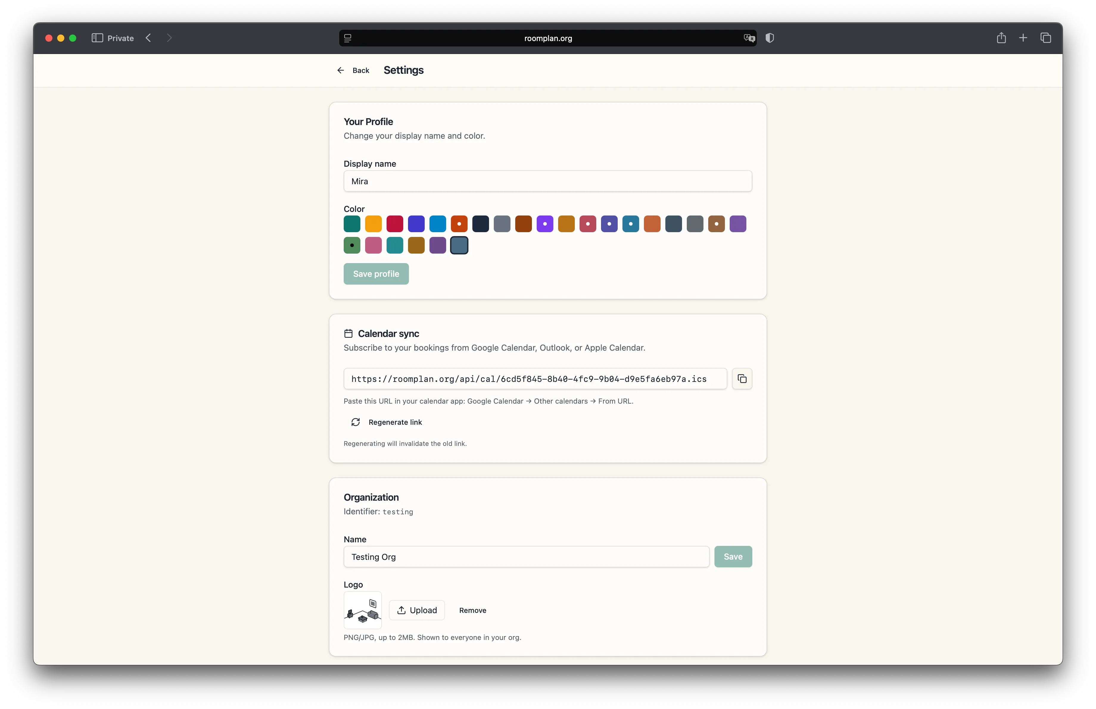
Task: Copy the calendar sync URL
Action: point(742,379)
